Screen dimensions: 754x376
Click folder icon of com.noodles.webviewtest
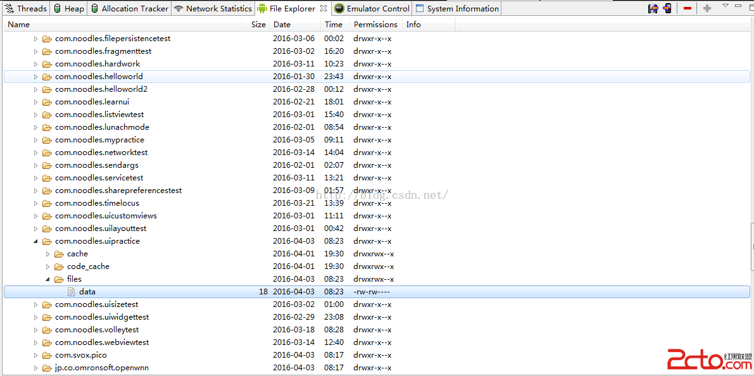tap(47, 342)
